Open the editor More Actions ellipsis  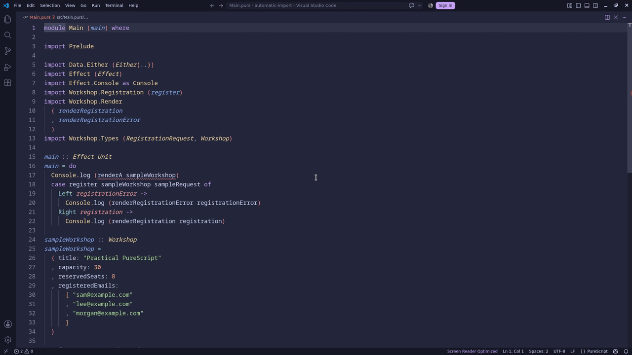pyautogui.click(x=625, y=17)
